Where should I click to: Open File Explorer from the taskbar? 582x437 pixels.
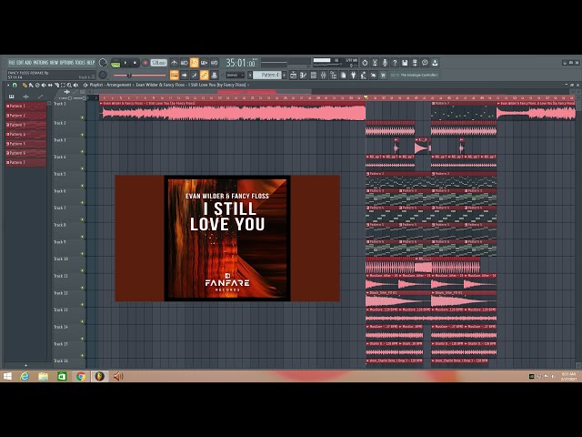pos(43,376)
